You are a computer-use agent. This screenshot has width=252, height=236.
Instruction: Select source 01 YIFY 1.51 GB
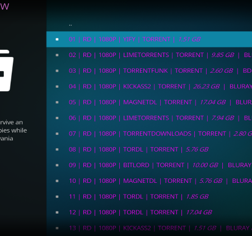149,39
